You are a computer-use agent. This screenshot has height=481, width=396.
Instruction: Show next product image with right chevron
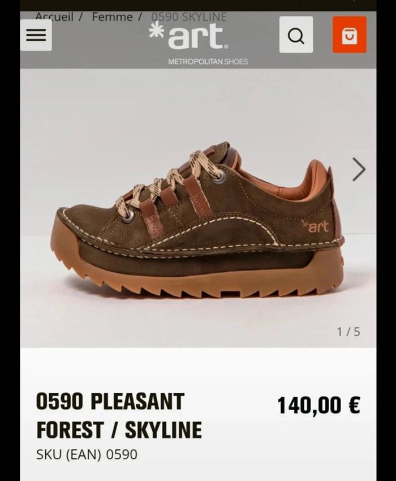(359, 169)
